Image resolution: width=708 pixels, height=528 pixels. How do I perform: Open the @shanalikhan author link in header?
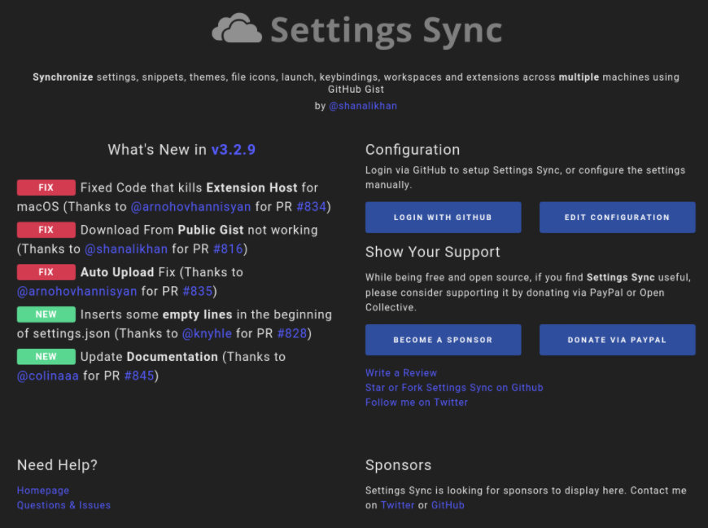tap(363, 106)
